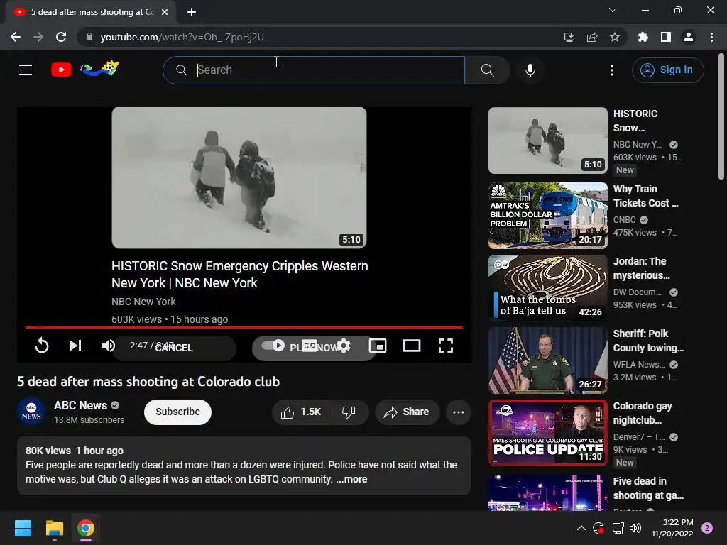
Task: Open Police Update thumbnail from Denver7
Action: 548,433
